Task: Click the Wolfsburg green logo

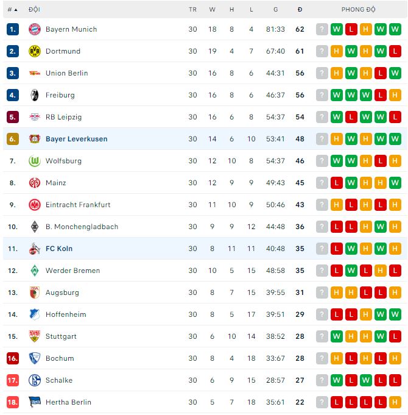Action: pyautogui.click(x=34, y=161)
